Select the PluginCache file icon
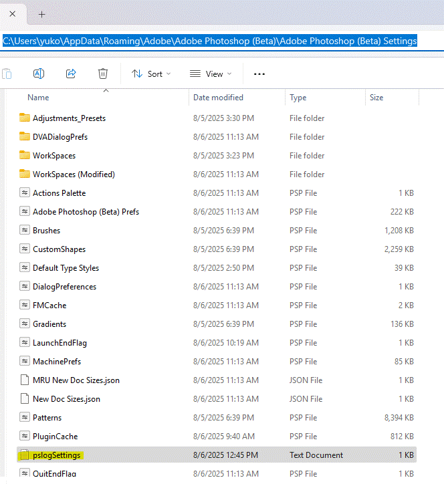 pyautogui.click(x=25, y=436)
